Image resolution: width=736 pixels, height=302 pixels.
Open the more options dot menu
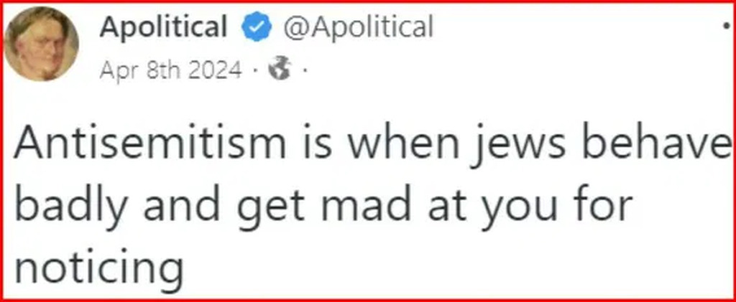point(727,26)
